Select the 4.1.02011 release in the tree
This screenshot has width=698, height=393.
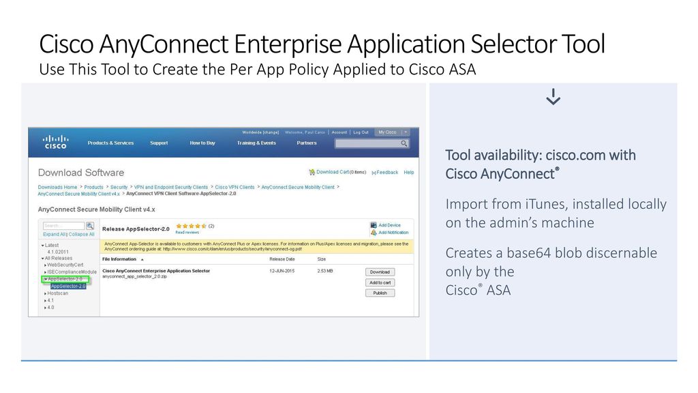pyautogui.click(x=58, y=252)
